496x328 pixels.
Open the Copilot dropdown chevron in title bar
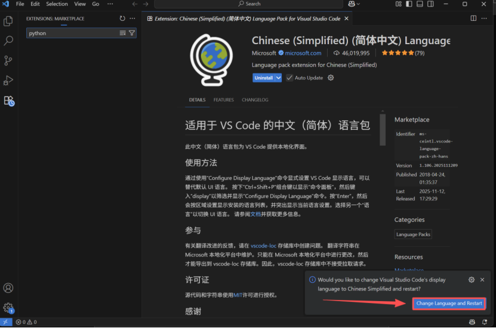358,4
